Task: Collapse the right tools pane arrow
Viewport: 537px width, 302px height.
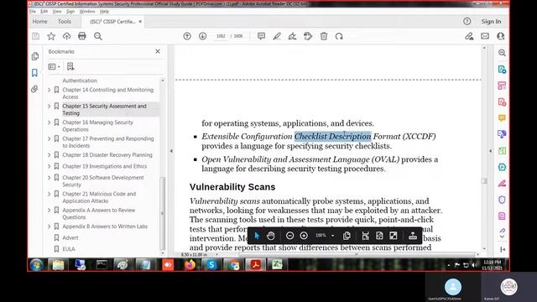Action: click(490, 151)
